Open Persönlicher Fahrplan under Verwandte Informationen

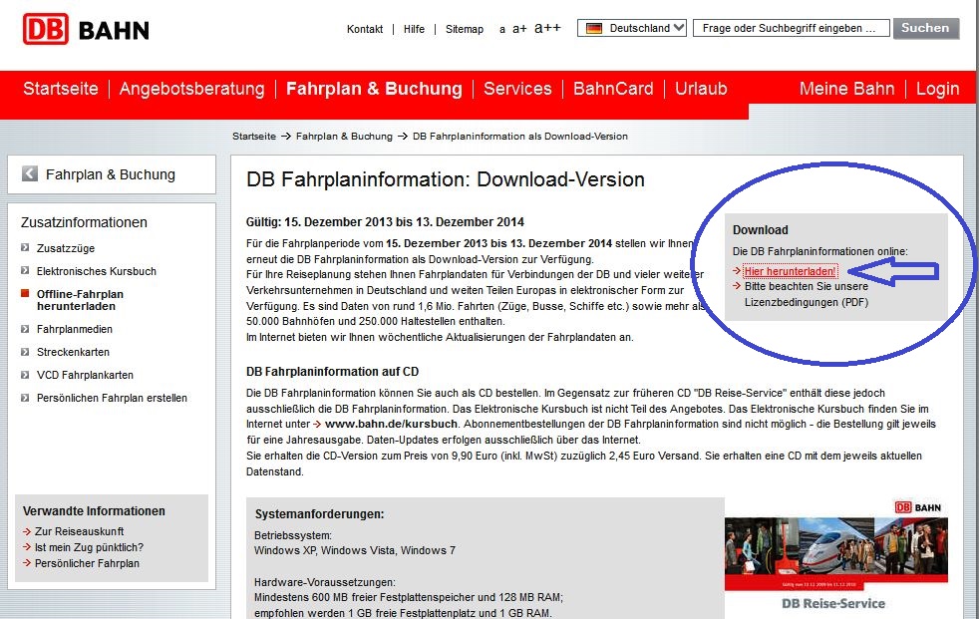point(88,563)
